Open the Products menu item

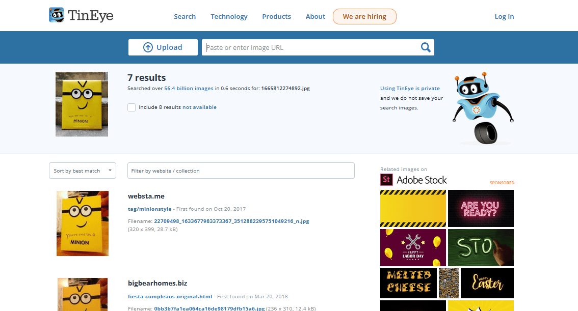point(276,17)
